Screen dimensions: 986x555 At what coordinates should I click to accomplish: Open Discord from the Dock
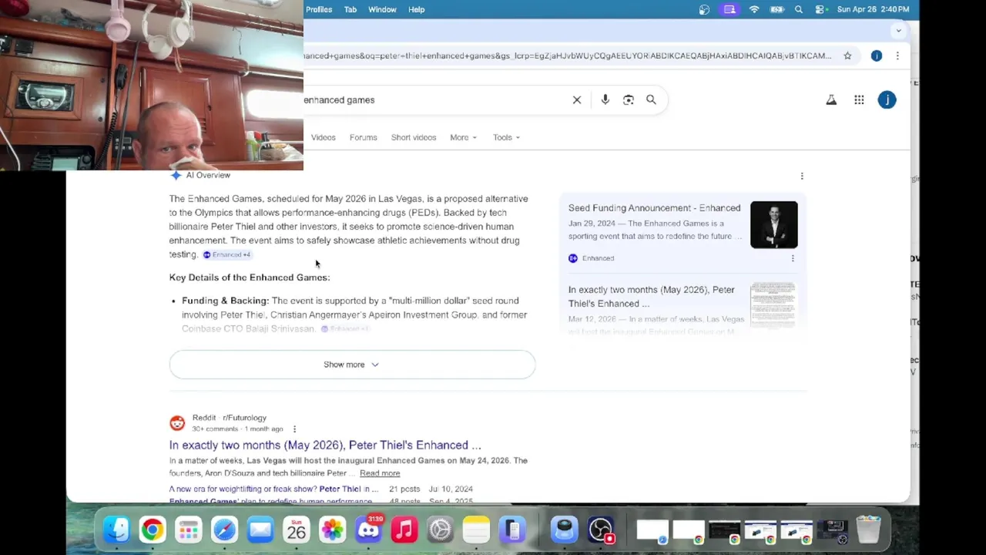point(368,530)
